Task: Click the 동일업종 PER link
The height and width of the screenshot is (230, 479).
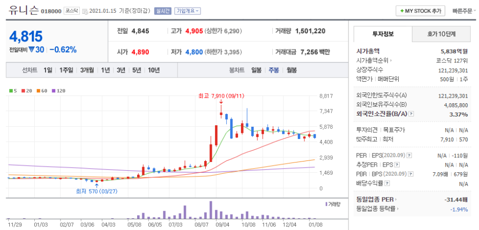Action: [375, 200]
